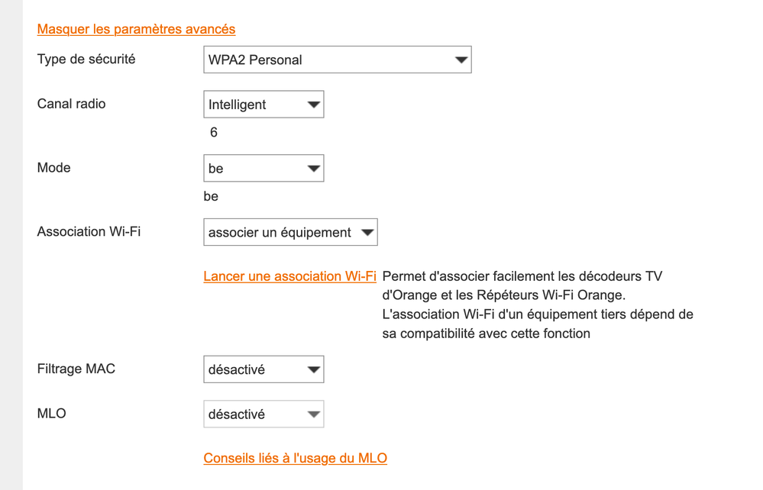Click the Mode dropdown arrow
Screen dimensions: 763x490
313,169
